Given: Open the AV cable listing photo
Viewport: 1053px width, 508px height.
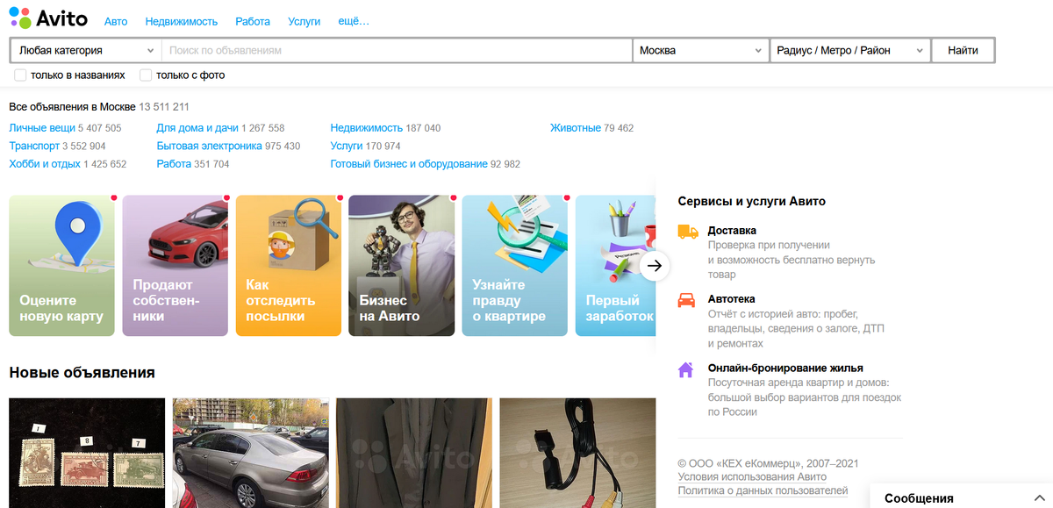Looking at the screenshot, I should [578, 453].
